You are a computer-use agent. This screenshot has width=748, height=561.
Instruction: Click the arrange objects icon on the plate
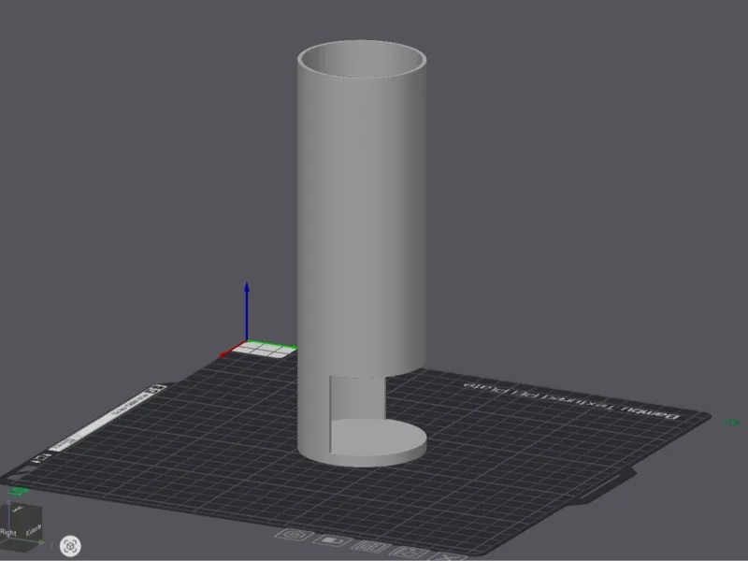(371, 547)
